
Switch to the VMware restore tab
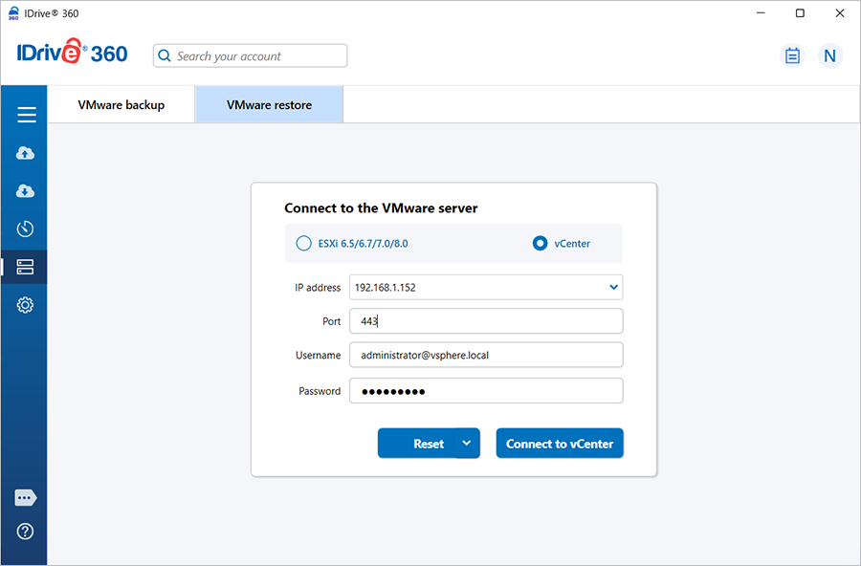269,105
